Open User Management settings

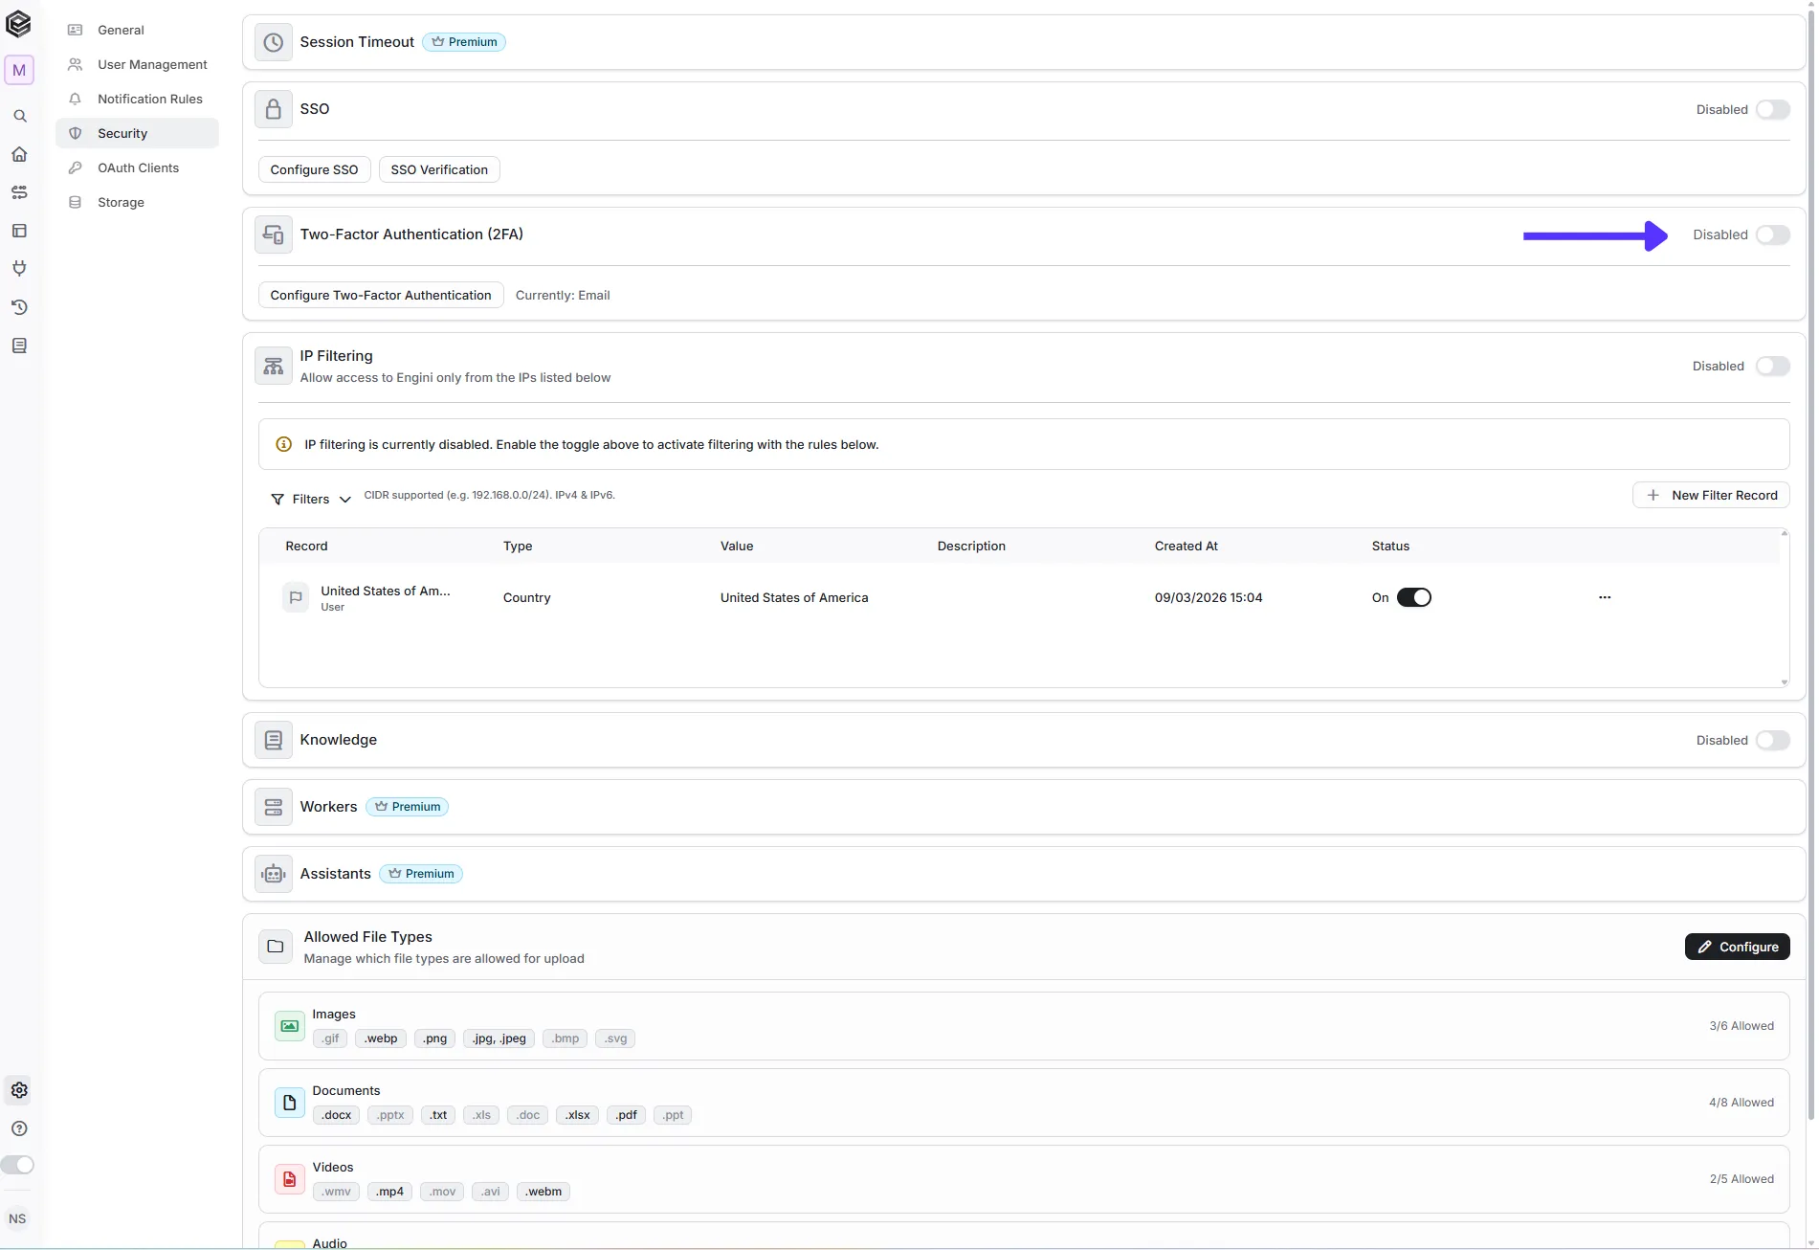pyautogui.click(x=137, y=64)
